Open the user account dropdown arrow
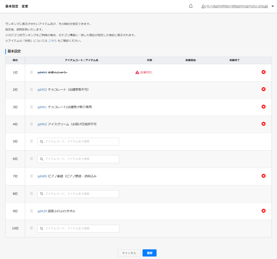This screenshot has width=277, height=259. point(273,6)
